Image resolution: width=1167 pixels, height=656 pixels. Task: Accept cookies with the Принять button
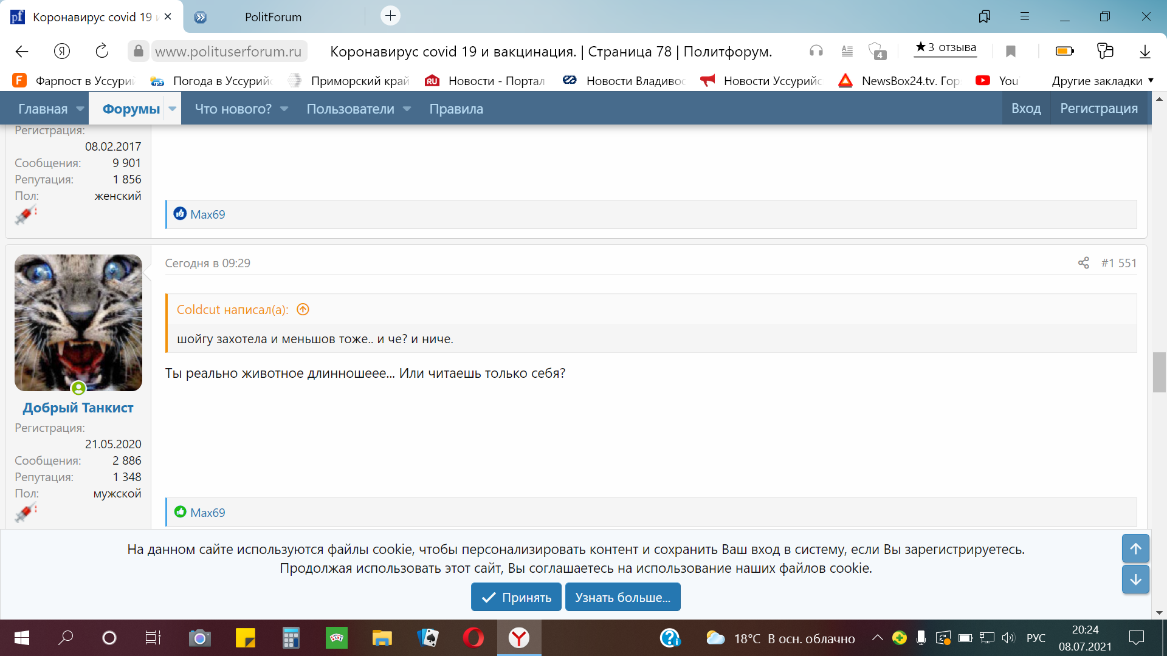click(516, 597)
